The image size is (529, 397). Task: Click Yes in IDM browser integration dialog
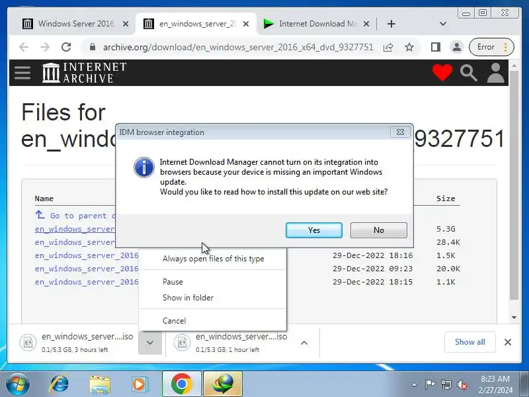313,230
